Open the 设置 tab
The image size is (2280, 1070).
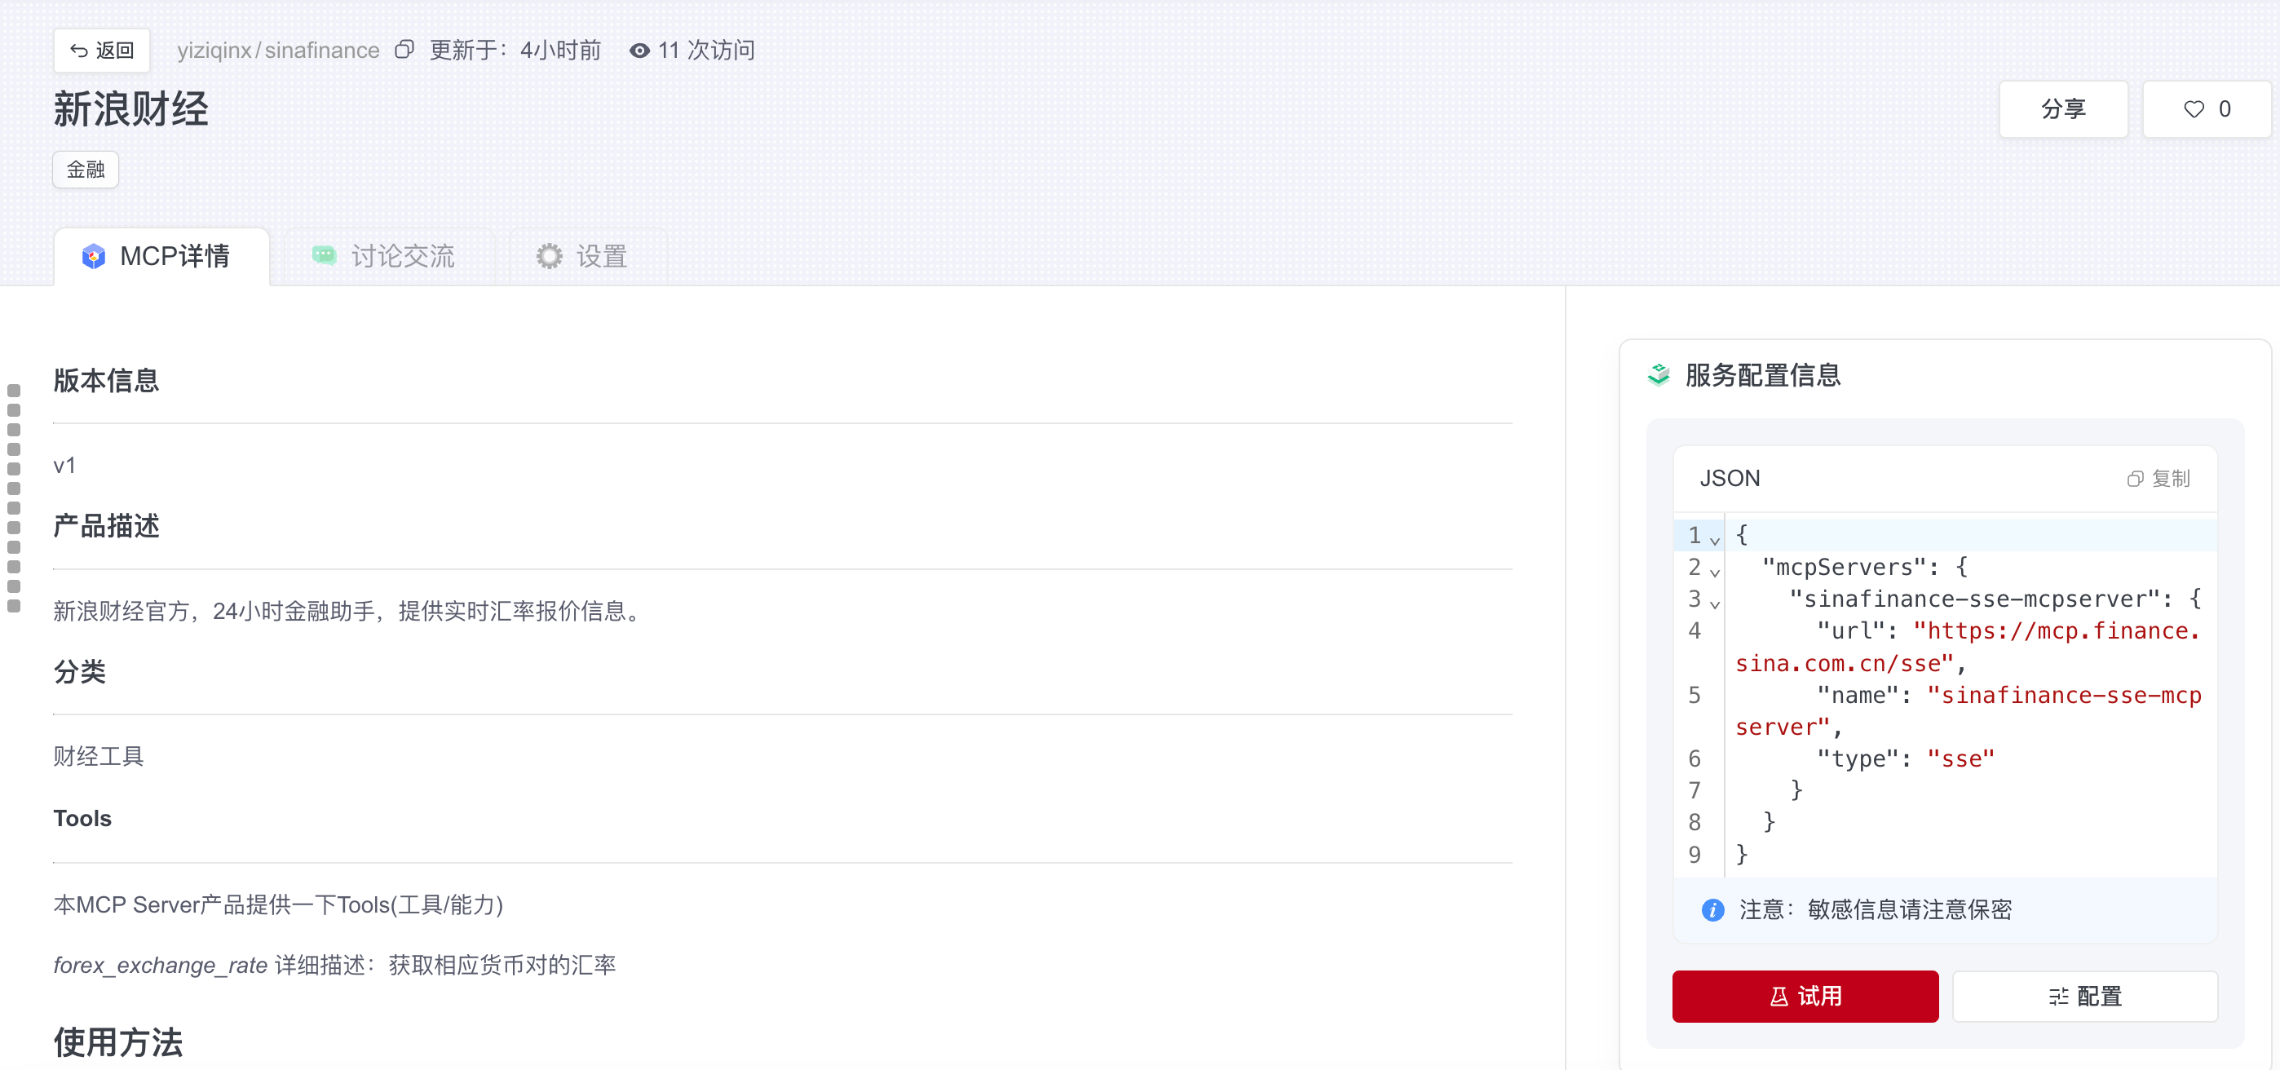[x=582, y=257]
